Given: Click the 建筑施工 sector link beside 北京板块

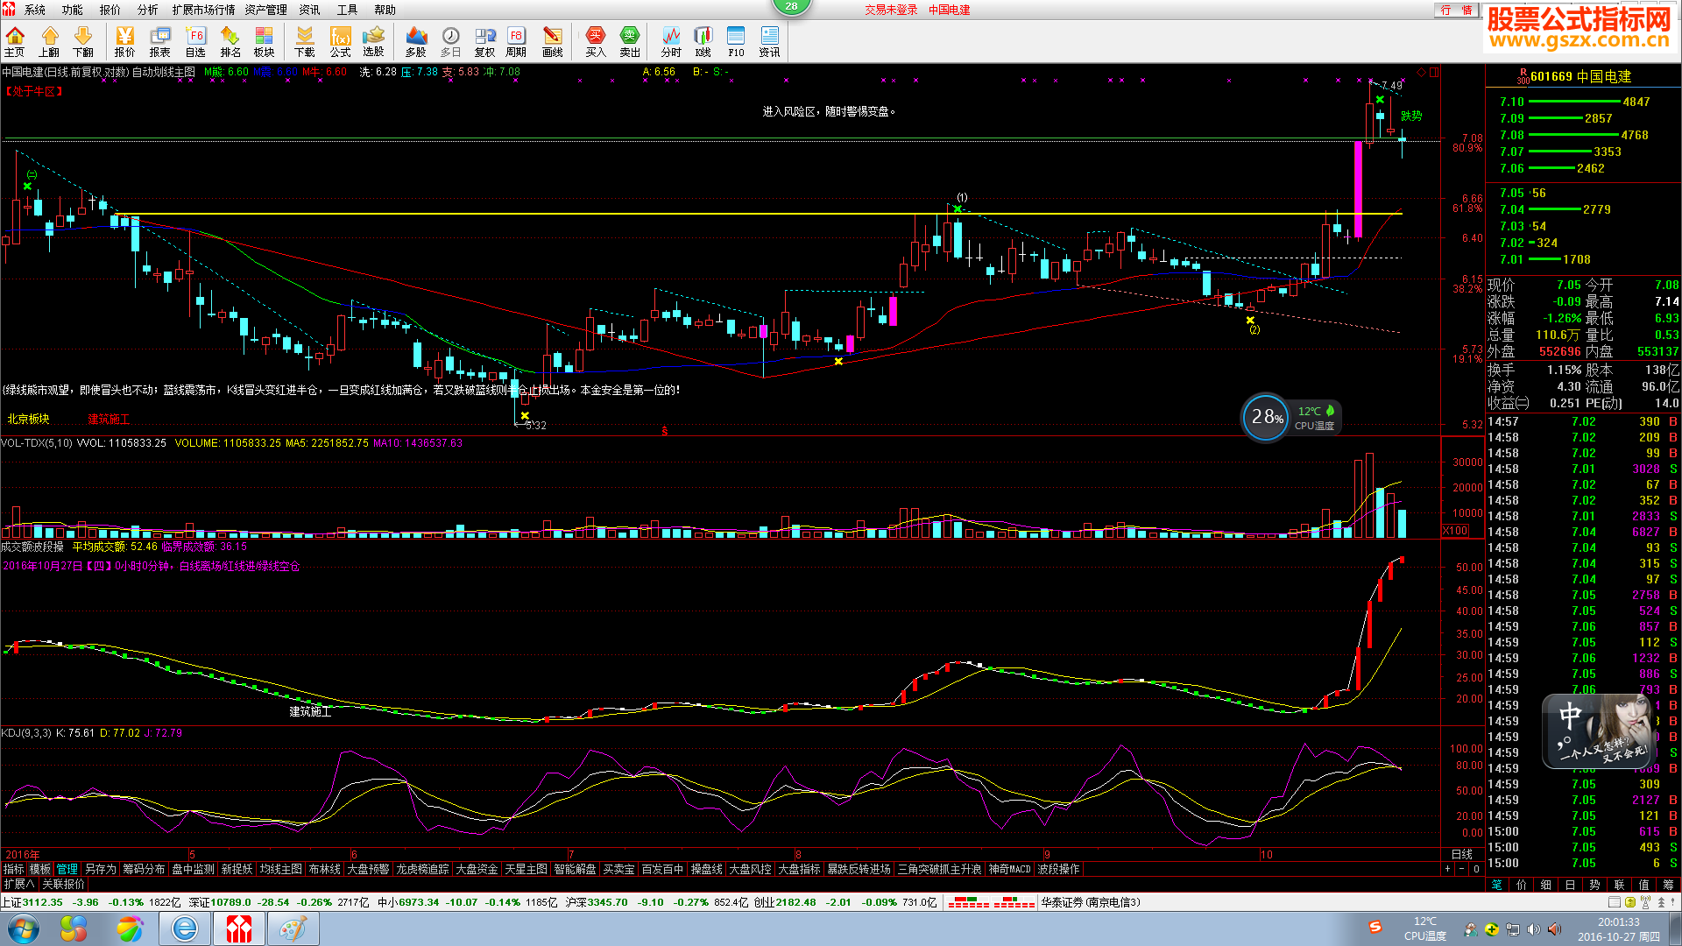Looking at the screenshot, I should 109,420.
